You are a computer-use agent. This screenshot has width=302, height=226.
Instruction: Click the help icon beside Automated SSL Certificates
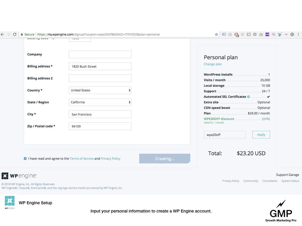248,97
